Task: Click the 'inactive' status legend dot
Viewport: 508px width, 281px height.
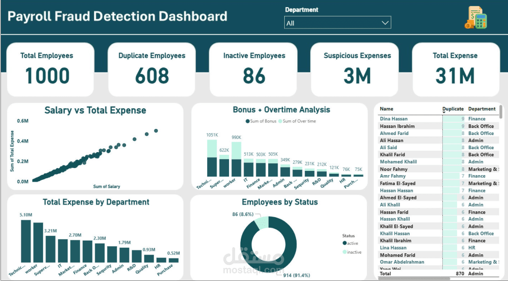Action: click(x=345, y=251)
